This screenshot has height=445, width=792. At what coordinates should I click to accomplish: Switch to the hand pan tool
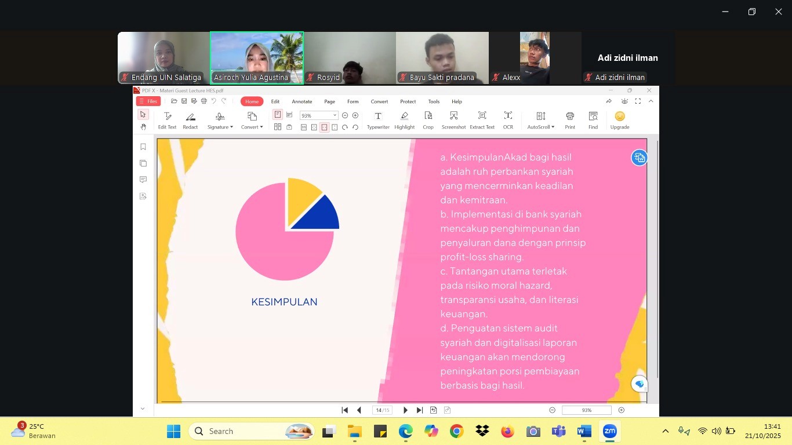pyautogui.click(x=143, y=127)
